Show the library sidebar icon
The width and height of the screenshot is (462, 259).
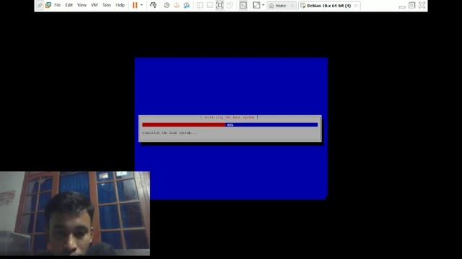pyautogui.click(x=200, y=5)
